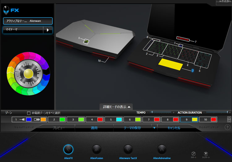Open the help question mark icon
The height and width of the screenshot is (162, 232).
(227, 127)
